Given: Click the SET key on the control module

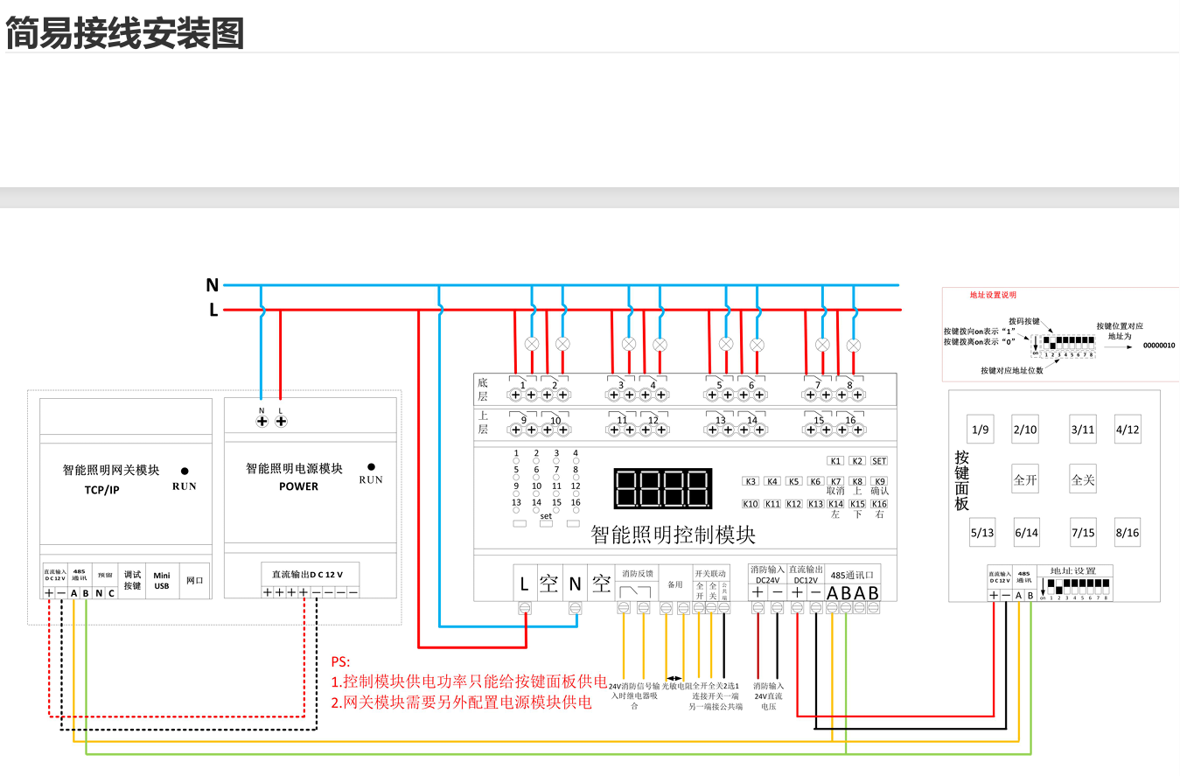Looking at the screenshot, I should pos(879,461).
